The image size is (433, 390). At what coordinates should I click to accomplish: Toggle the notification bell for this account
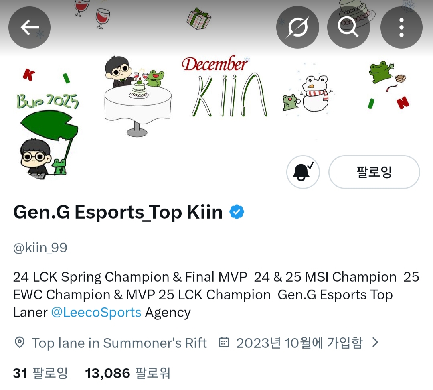pyautogui.click(x=303, y=172)
